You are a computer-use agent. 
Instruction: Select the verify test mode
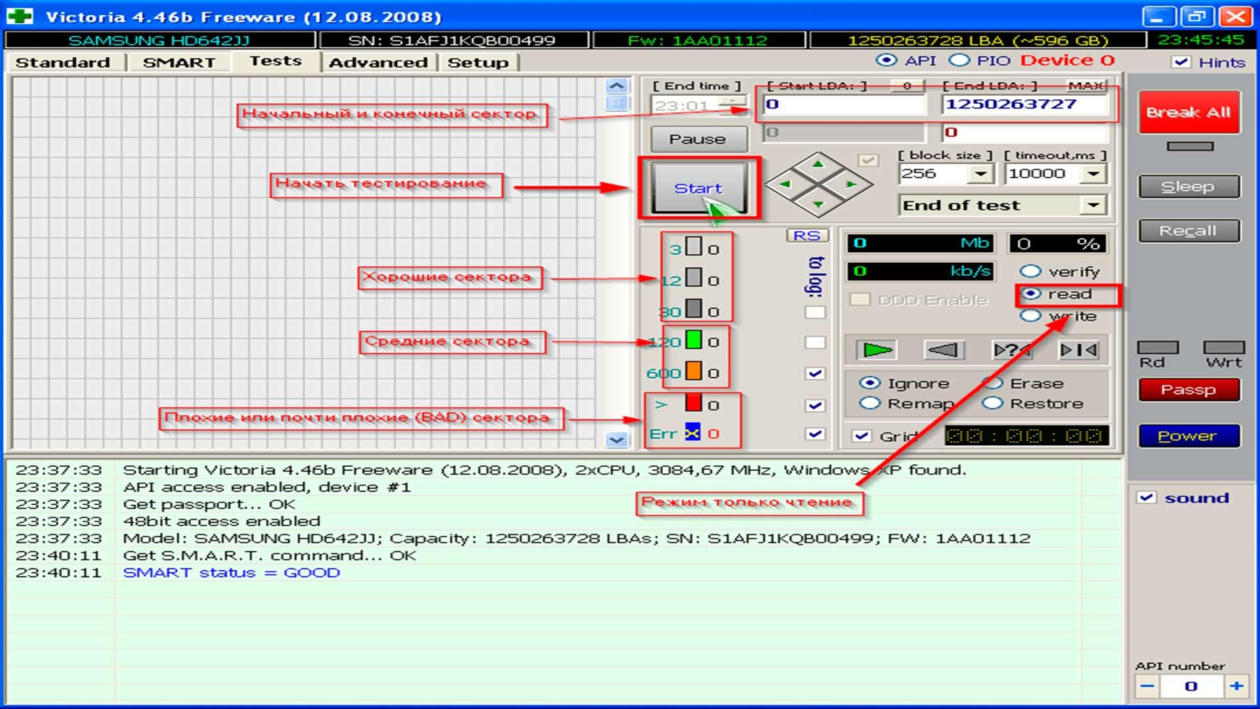[1031, 271]
